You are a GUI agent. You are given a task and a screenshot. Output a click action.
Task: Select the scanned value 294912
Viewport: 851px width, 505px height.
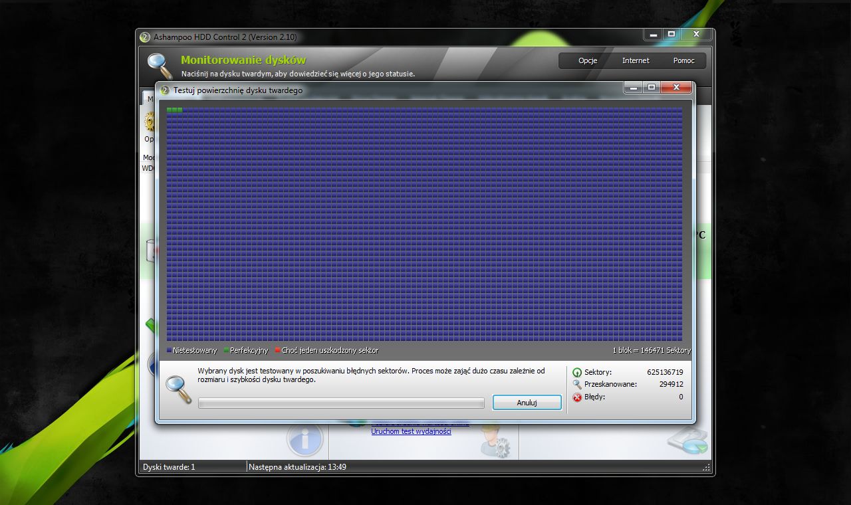point(671,384)
